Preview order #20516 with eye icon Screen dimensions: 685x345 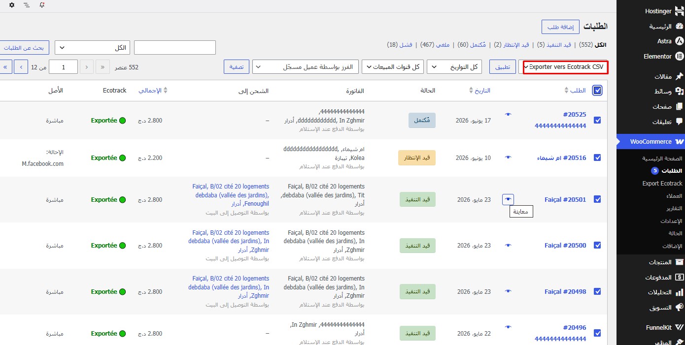pos(508,157)
